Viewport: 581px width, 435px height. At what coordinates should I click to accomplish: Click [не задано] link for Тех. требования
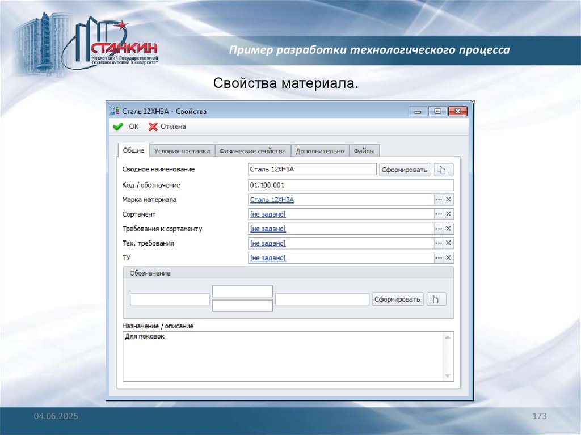(268, 243)
